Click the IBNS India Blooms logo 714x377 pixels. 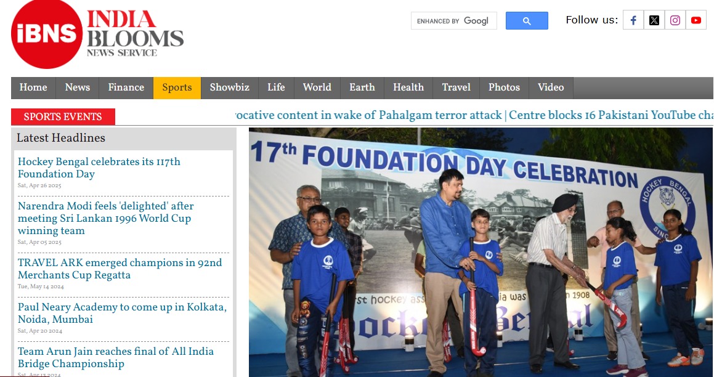[x=97, y=34]
